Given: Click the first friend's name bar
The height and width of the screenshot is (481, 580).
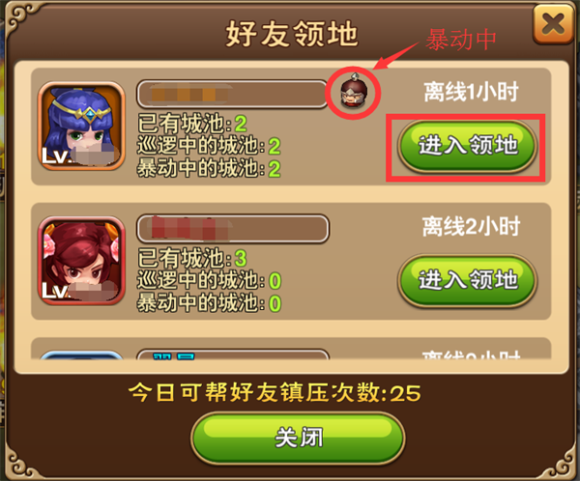Looking at the screenshot, I should pos(233,94).
